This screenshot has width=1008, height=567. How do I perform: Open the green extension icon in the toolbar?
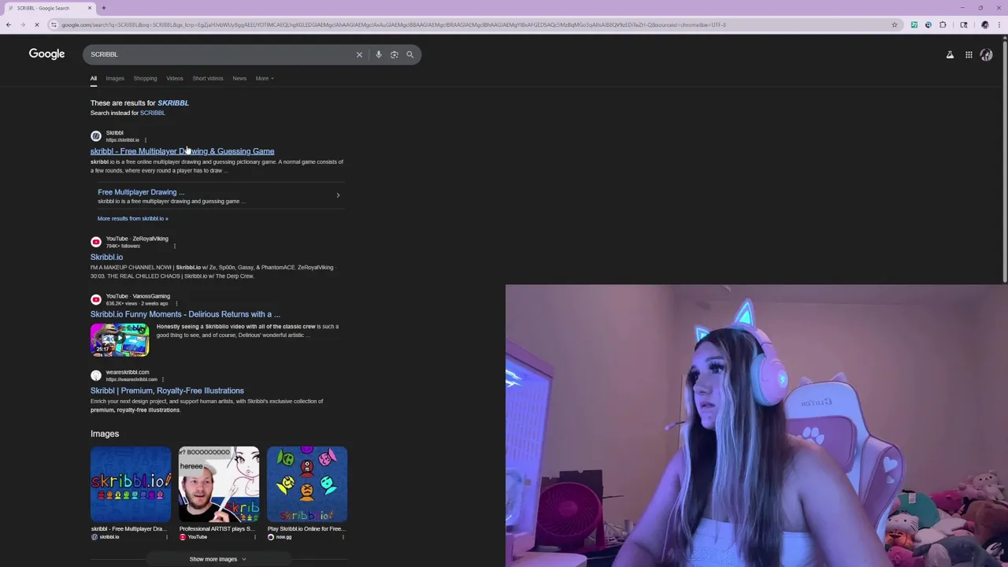(x=913, y=24)
